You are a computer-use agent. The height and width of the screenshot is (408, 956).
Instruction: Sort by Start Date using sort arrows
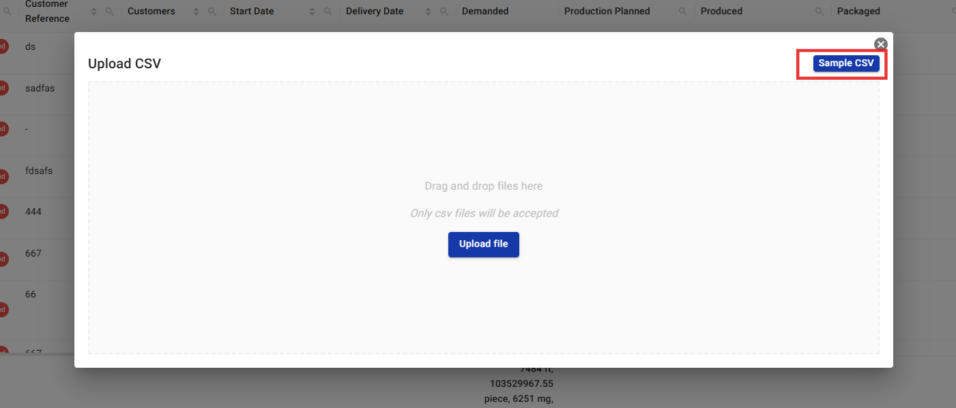click(x=313, y=12)
